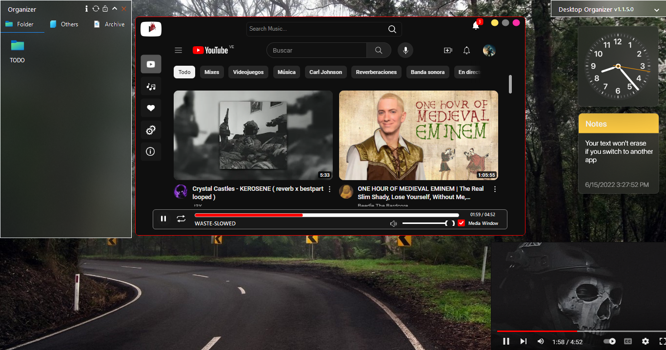Skip to next video in media window
The height and width of the screenshot is (350, 666).
[524, 341]
